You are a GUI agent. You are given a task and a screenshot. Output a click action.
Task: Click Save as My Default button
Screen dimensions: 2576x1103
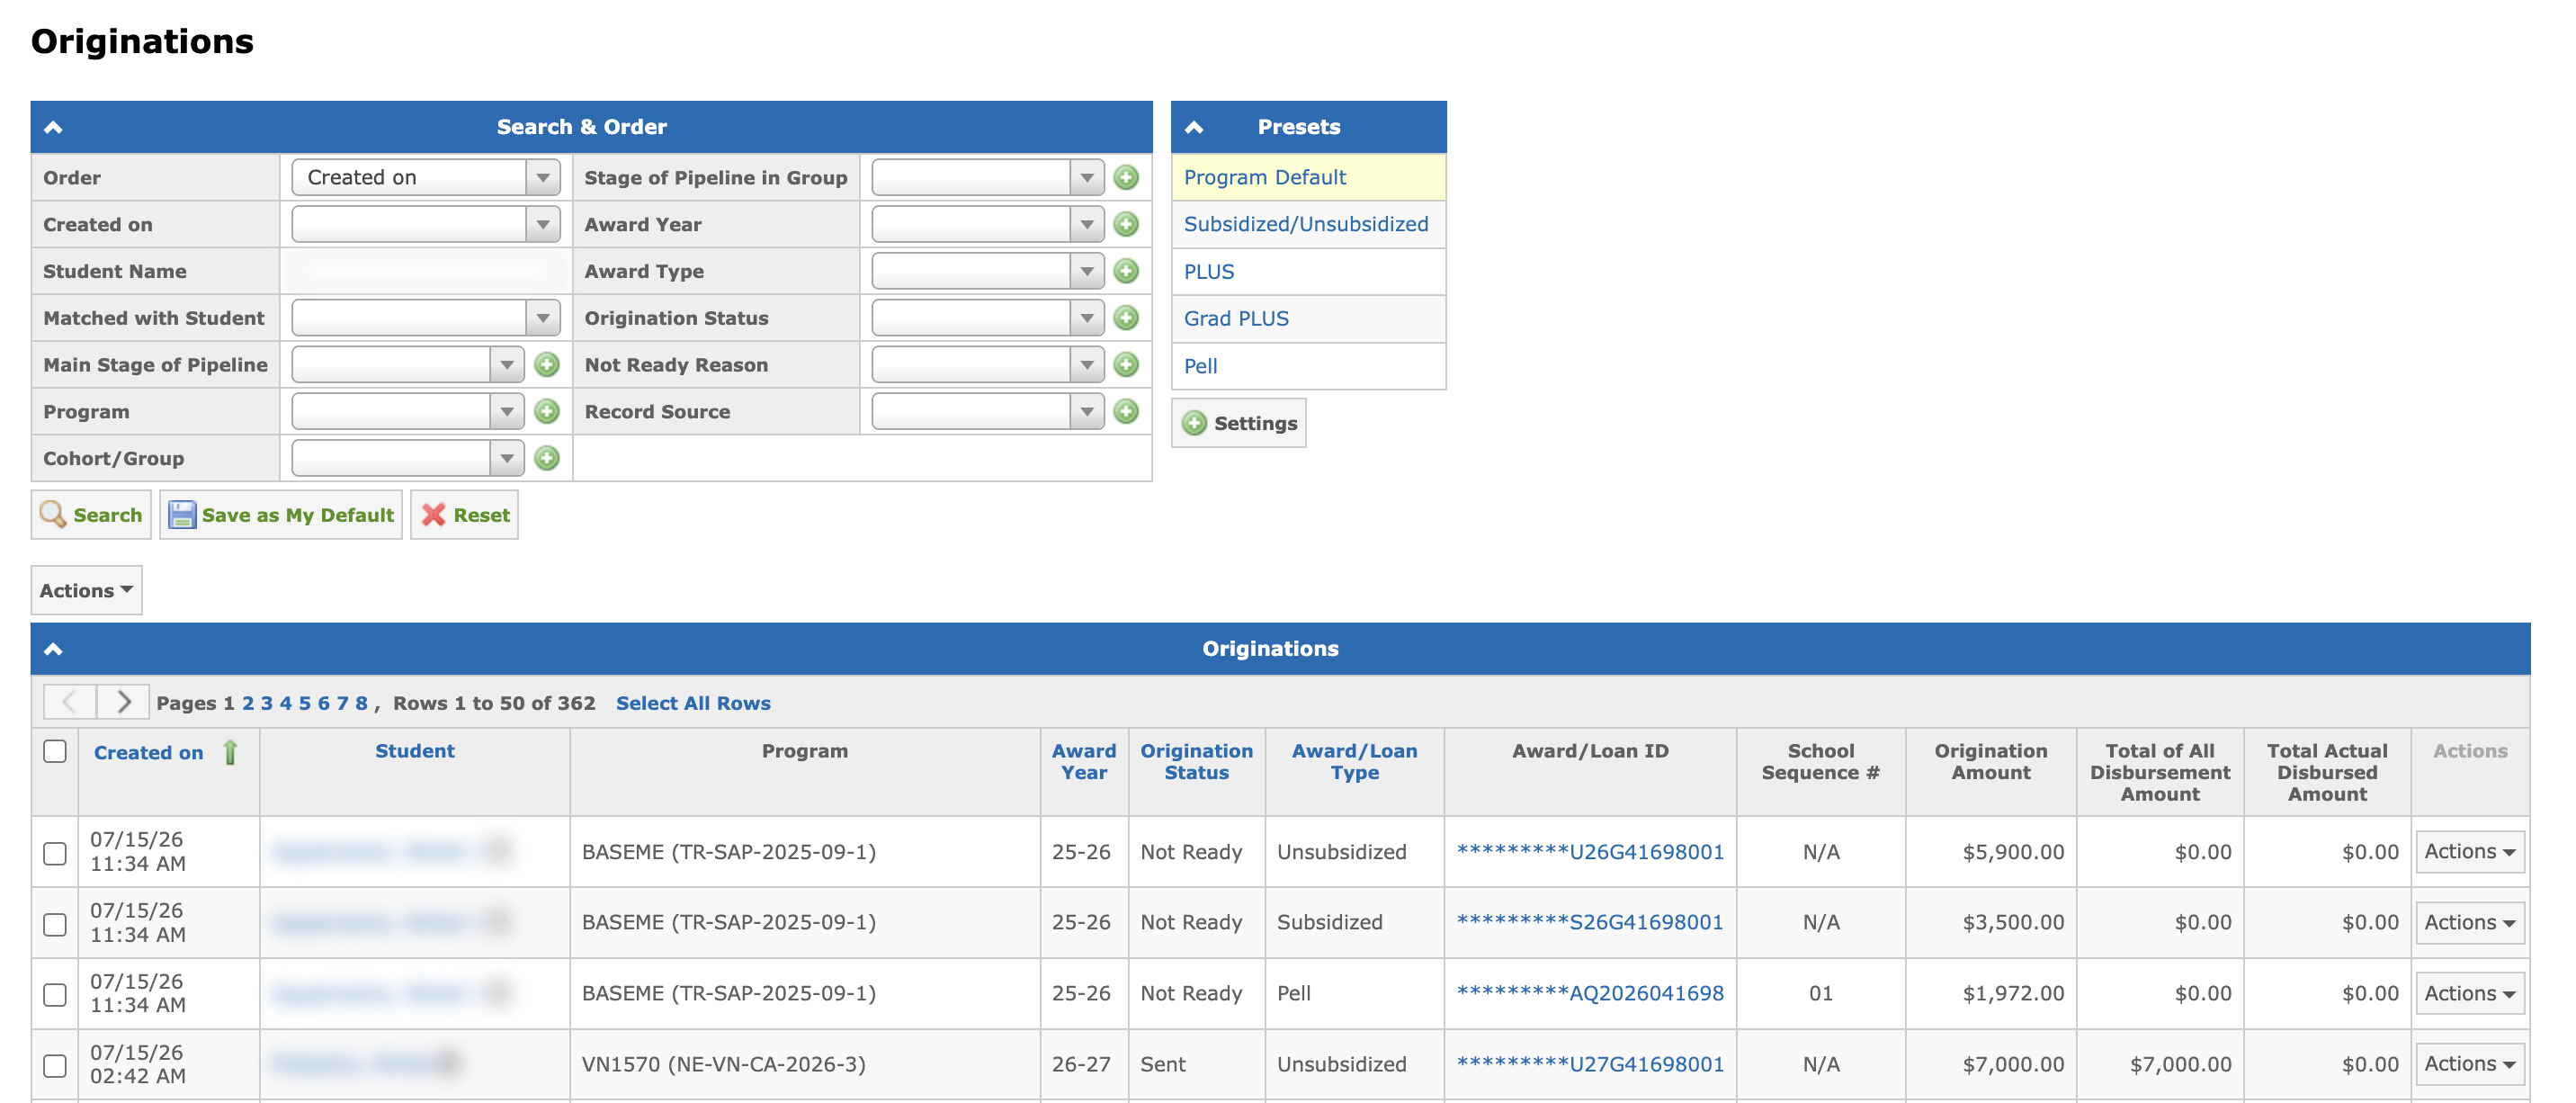tap(281, 514)
